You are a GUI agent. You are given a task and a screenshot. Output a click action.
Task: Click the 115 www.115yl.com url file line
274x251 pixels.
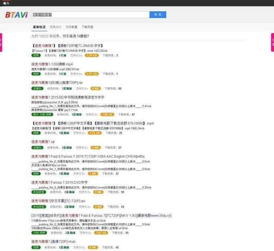point(68,221)
